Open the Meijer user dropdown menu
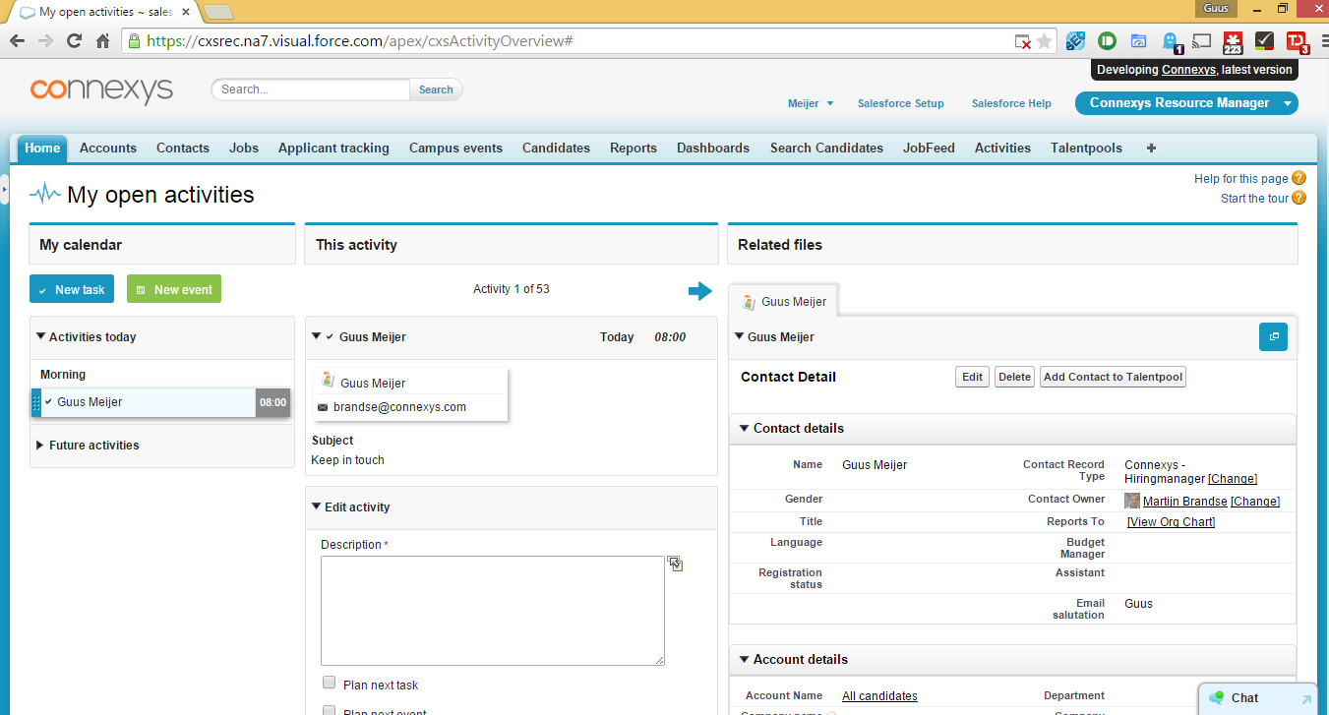This screenshot has width=1329, height=715. (812, 103)
